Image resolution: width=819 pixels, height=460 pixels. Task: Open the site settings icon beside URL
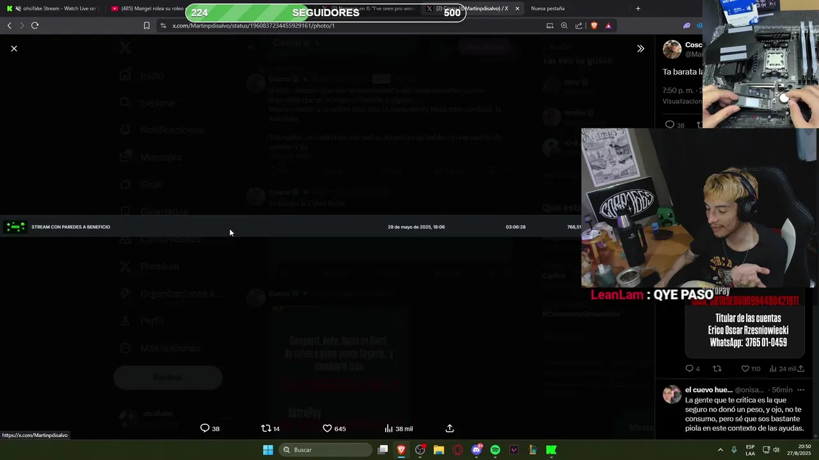(x=163, y=26)
